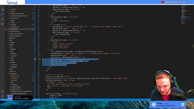The image size is (194, 109).
Task: Open install.sh file
Action: coord(13,25)
